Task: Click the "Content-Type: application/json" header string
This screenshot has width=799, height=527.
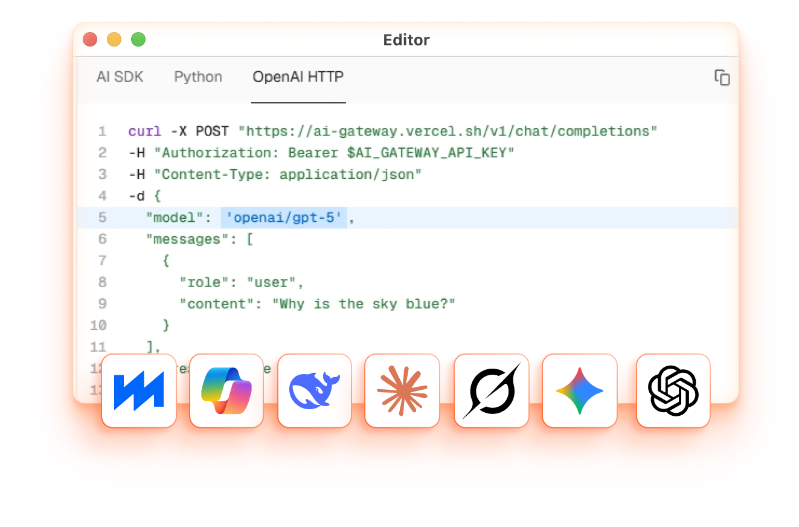Action: coord(287,175)
